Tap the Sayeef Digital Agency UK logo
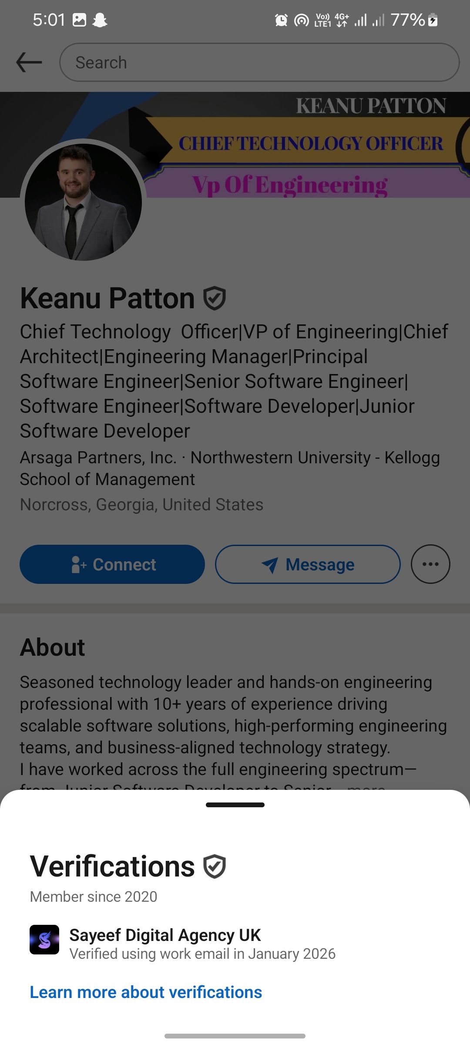This screenshot has width=470, height=1045. pyautogui.click(x=44, y=940)
